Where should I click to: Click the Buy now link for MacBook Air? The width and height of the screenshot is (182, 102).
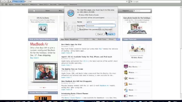coord(34,58)
